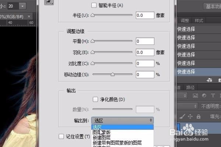
Task: Select the third 快速选择 history entry
Action: [x=199, y=46]
